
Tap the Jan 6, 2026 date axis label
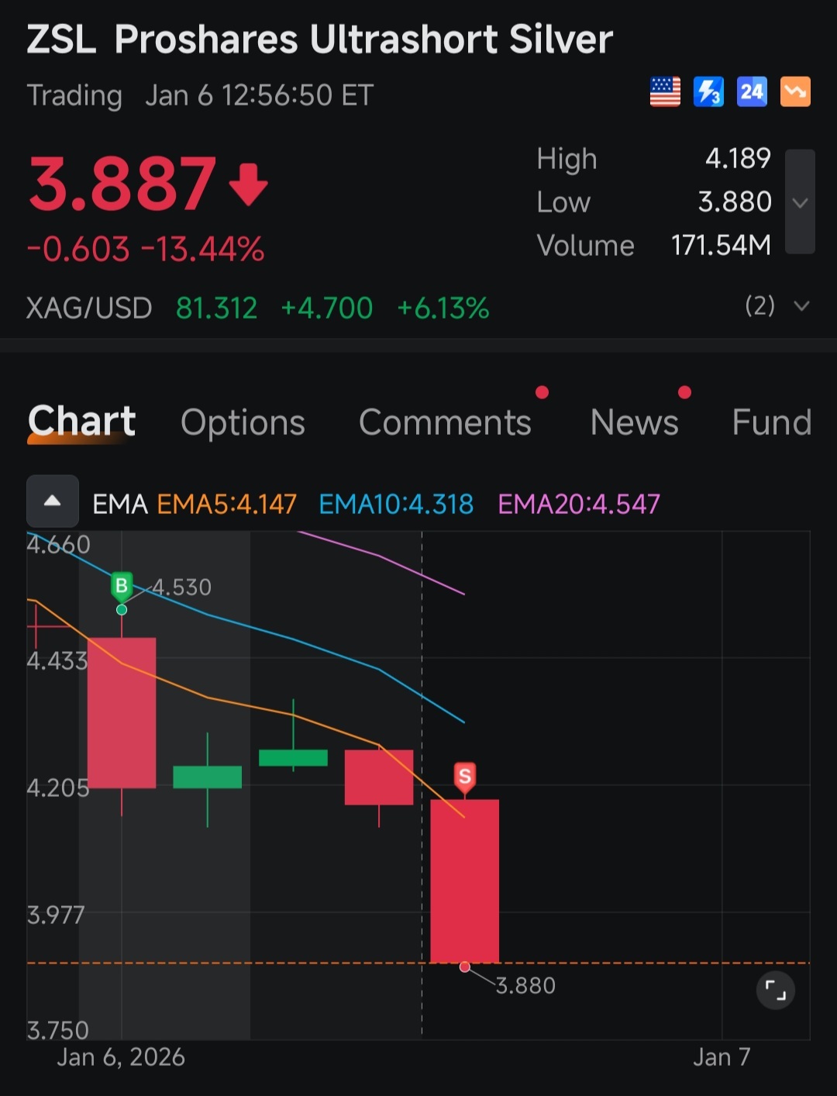(121, 1057)
